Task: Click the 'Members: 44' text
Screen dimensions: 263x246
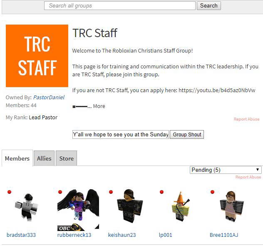Action: [21, 105]
